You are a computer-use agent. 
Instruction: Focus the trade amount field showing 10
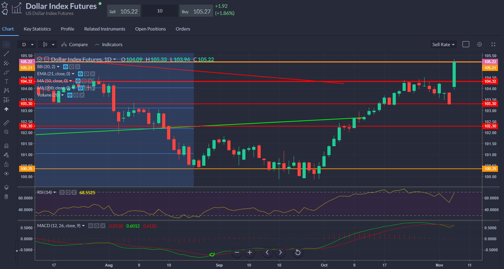pos(160,11)
